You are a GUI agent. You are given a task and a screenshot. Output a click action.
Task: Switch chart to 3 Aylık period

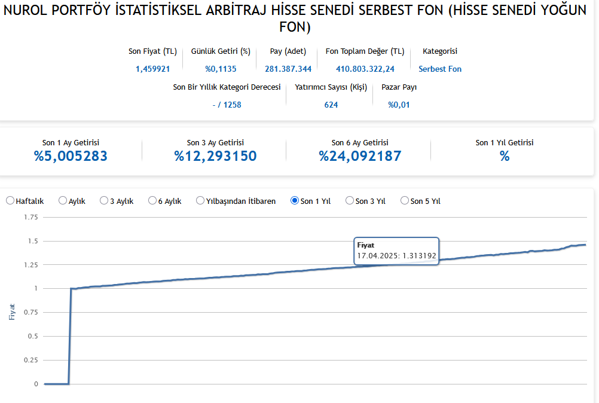point(104,201)
